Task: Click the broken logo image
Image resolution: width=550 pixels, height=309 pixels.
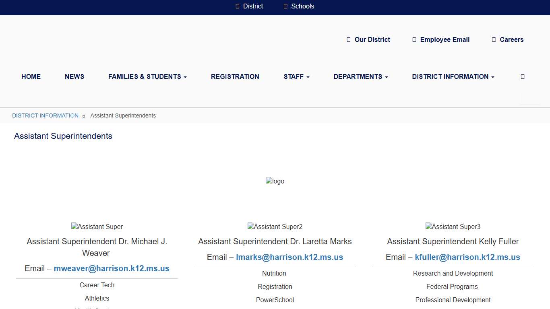Action: (275, 181)
